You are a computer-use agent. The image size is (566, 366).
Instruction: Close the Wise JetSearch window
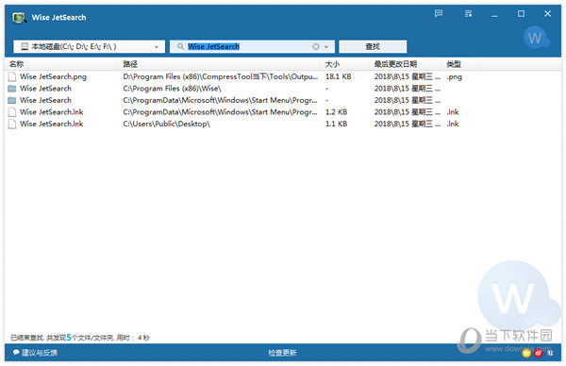coord(547,14)
